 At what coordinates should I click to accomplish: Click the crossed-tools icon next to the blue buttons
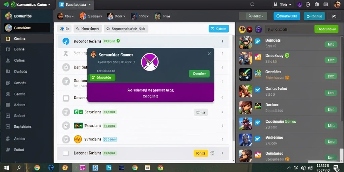tap(334, 16)
